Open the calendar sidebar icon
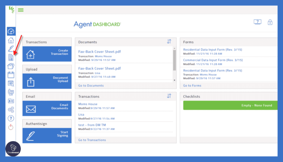The width and height of the screenshot is (283, 162). (11, 75)
